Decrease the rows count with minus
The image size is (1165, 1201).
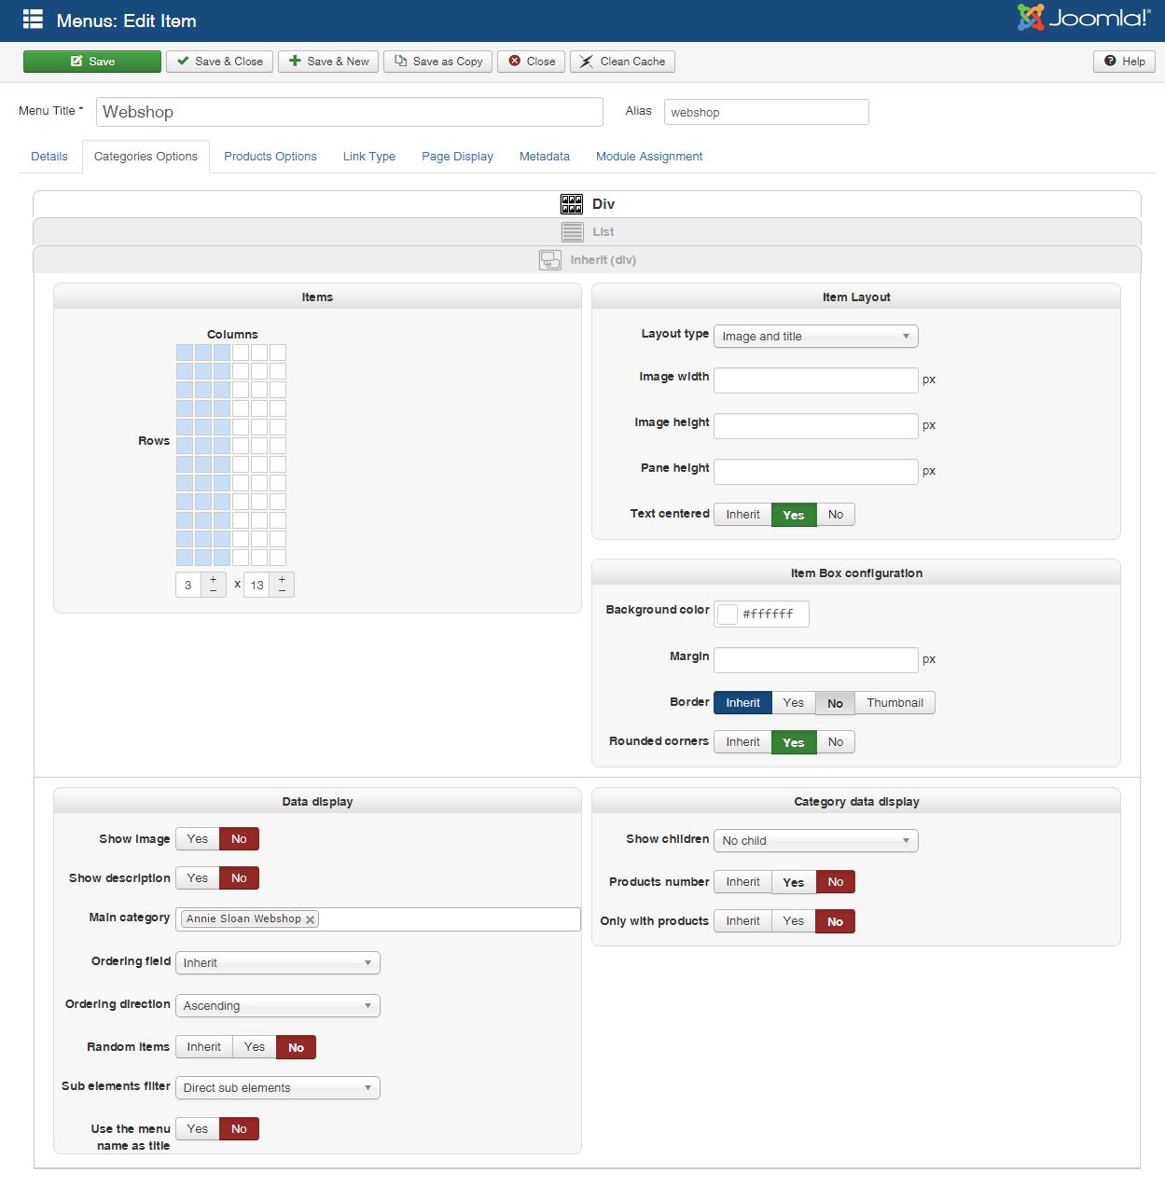tap(282, 590)
